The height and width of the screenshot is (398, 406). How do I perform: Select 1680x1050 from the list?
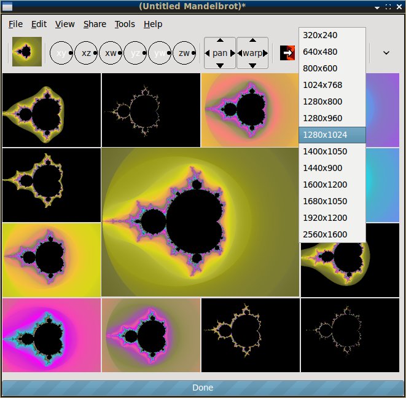[x=332, y=201]
